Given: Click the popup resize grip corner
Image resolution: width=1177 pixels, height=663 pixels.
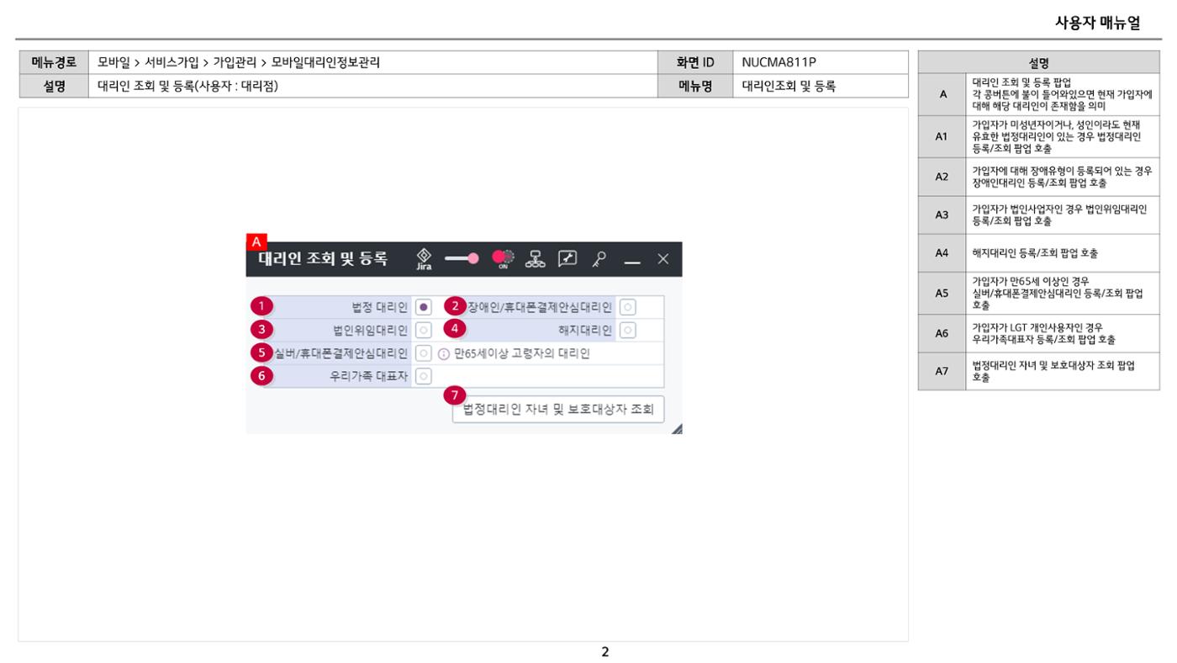Looking at the screenshot, I should [x=677, y=428].
